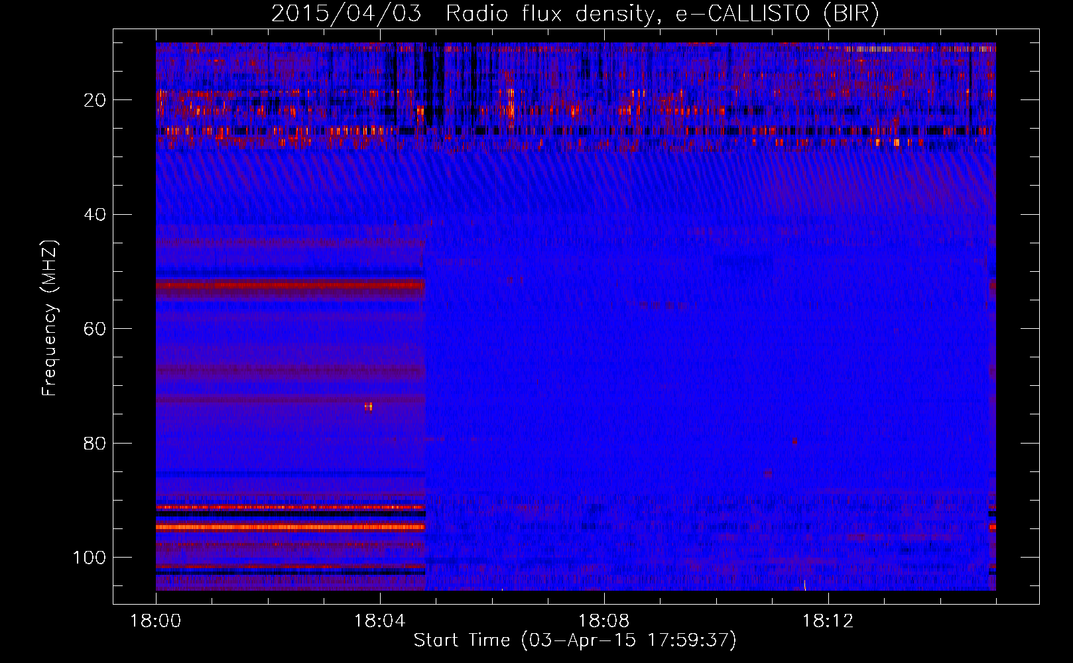Click the 'Frequency (MHZ)' axis label
This screenshot has height=663, width=1073.
pyautogui.click(x=50, y=318)
